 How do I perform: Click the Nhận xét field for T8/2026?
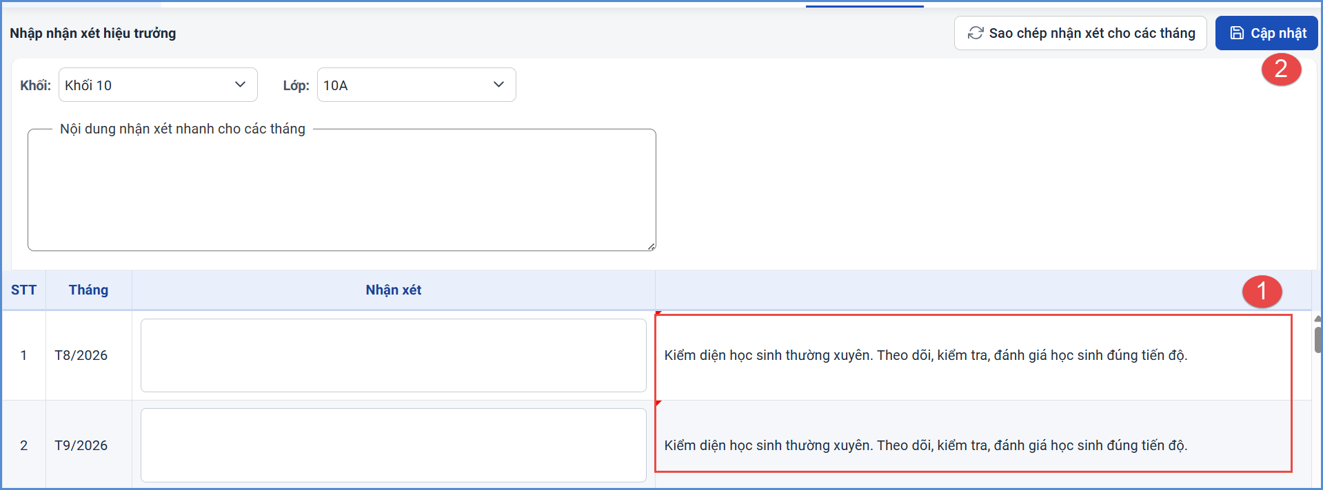394,355
